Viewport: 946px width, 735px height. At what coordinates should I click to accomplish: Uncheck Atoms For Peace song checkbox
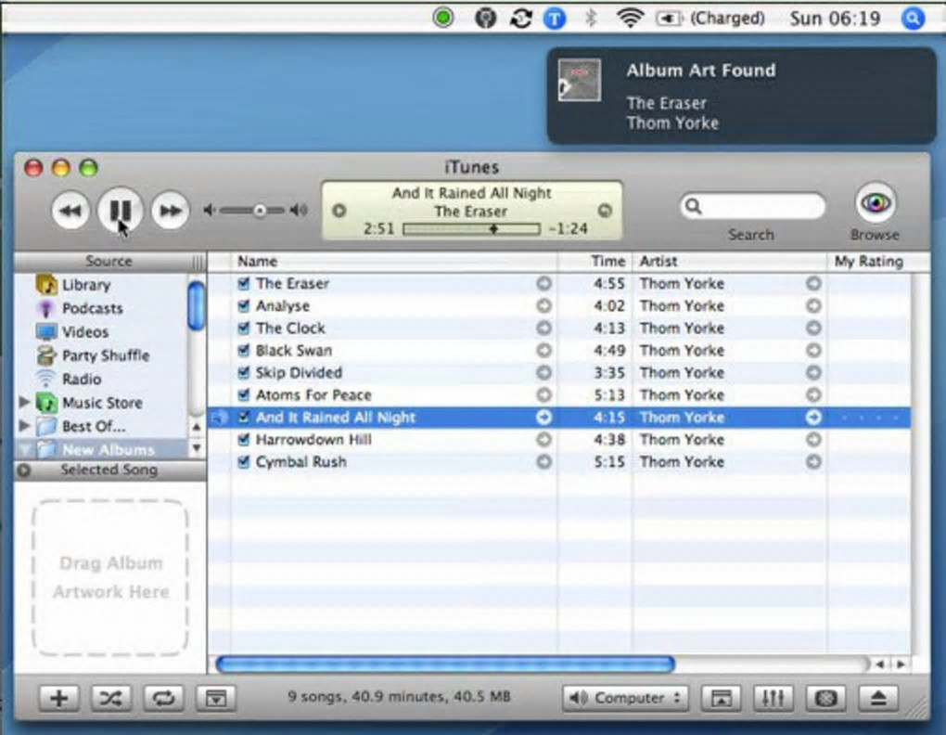[244, 394]
